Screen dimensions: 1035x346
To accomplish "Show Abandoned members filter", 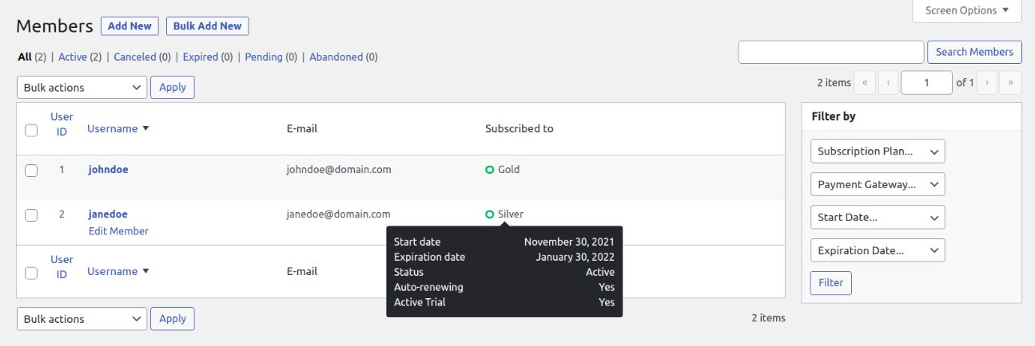I will click(336, 57).
